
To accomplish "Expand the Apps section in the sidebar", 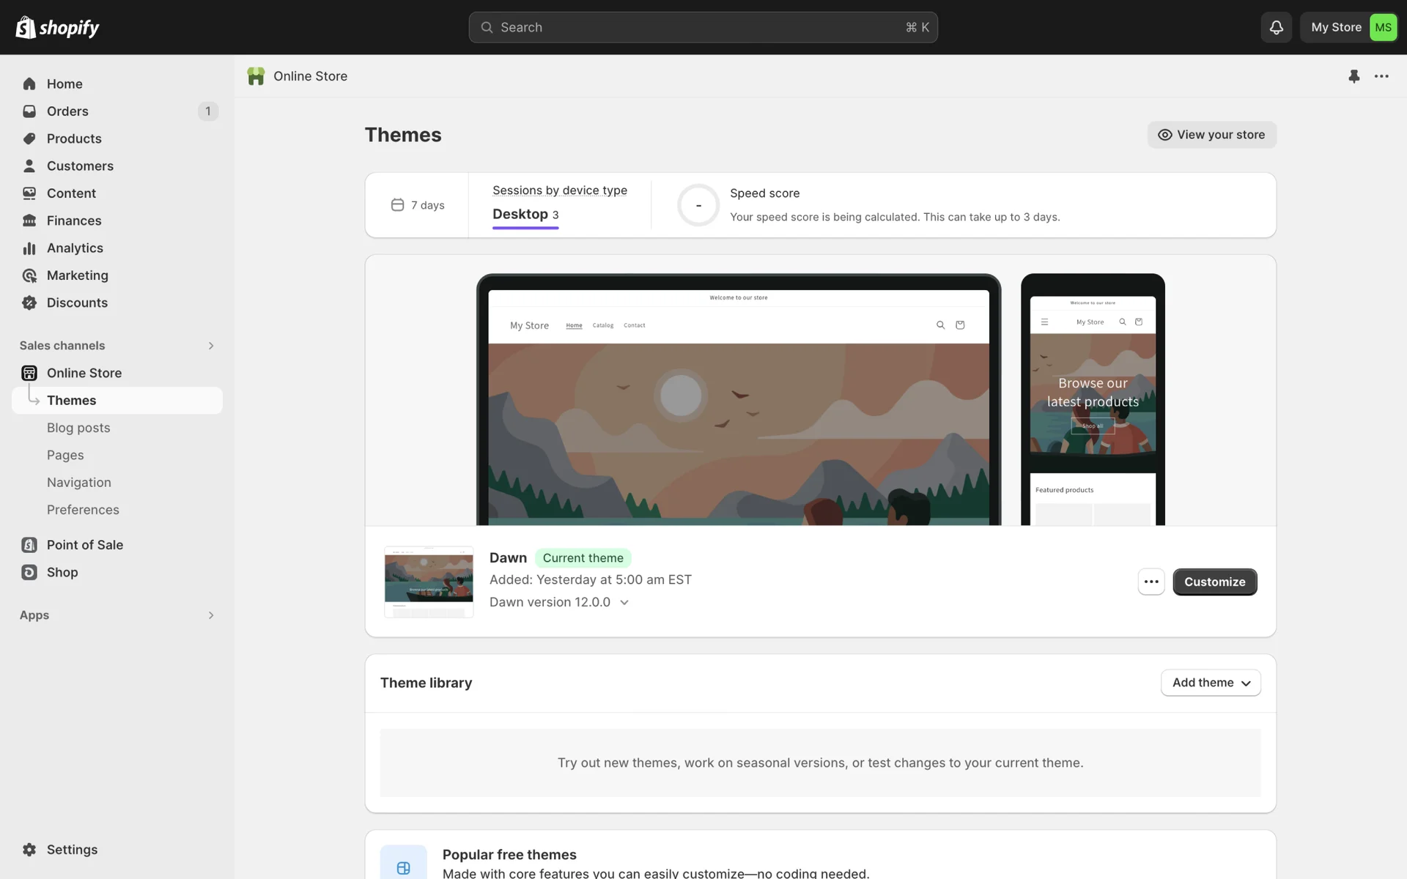I will pyautogui.click(x=211, y=615).
